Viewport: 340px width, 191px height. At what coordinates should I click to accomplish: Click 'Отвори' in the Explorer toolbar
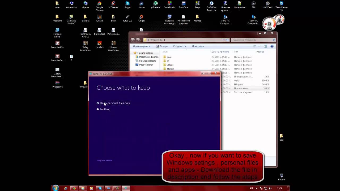[162, 46]
